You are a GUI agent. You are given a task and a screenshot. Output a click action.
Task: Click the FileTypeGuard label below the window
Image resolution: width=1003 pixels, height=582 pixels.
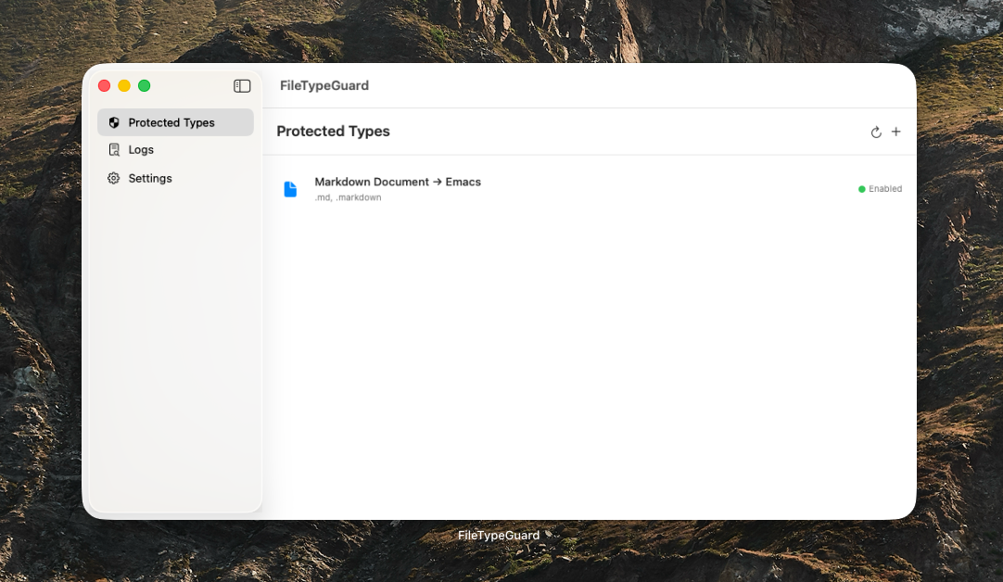click(x=499, y=536)
